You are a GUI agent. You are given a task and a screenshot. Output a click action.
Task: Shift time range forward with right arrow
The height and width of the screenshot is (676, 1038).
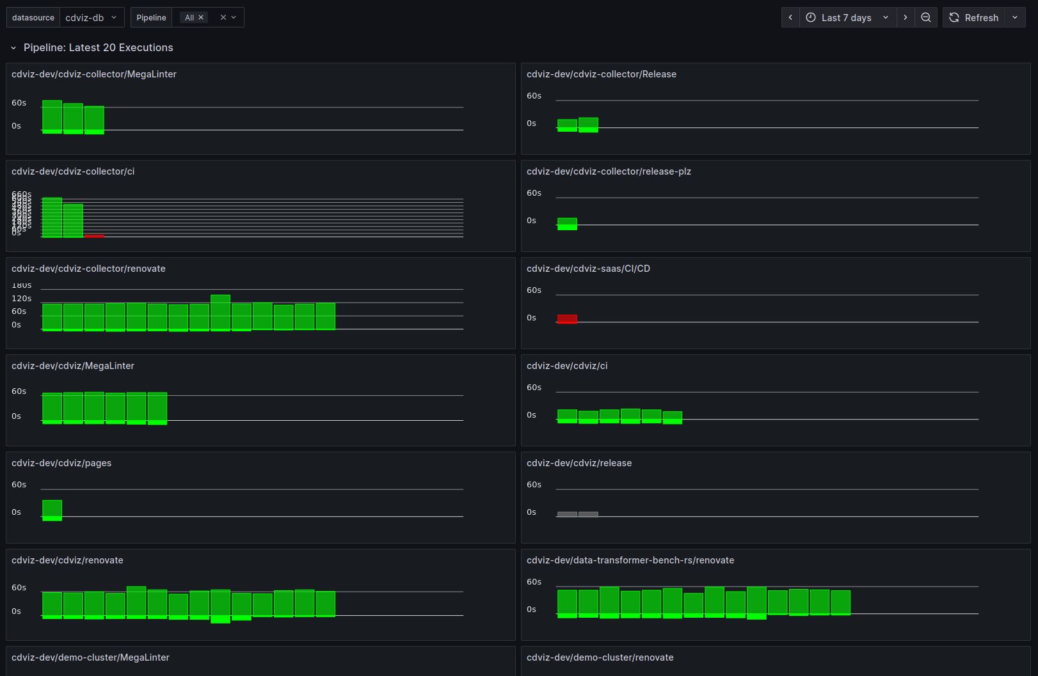coord(906,18)
